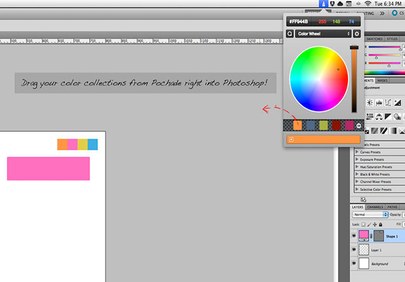
Task: Click the orange current color bar
Action: [323, 139]
